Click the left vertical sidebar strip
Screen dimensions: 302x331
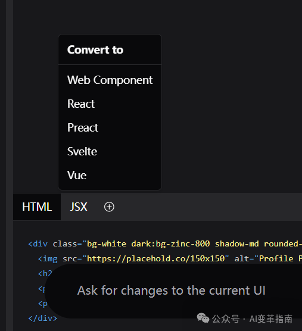tap(10, 165)
